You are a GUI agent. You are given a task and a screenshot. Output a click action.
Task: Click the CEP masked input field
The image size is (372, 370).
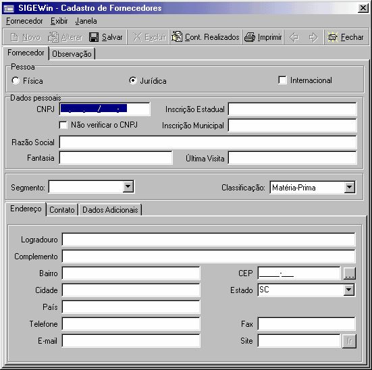[x=299, y=273]
